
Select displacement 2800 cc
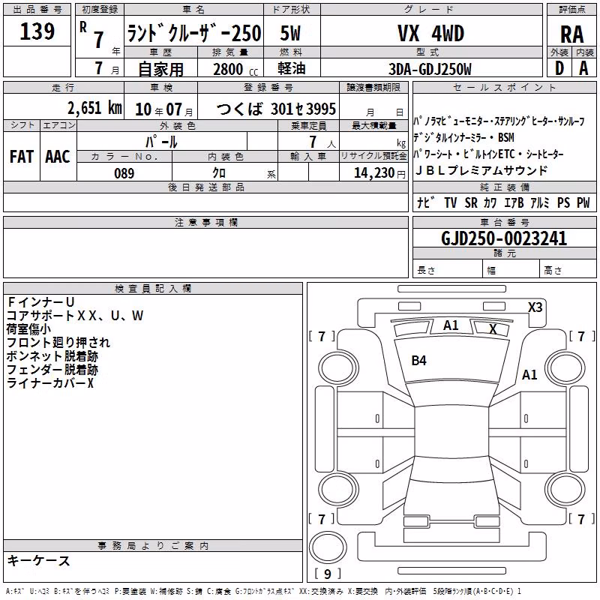[x=235, y=69]
